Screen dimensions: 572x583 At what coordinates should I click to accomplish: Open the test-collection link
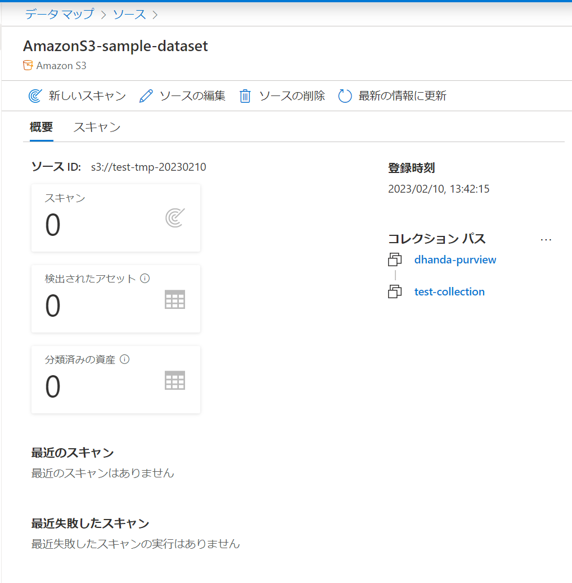[449, 291]
